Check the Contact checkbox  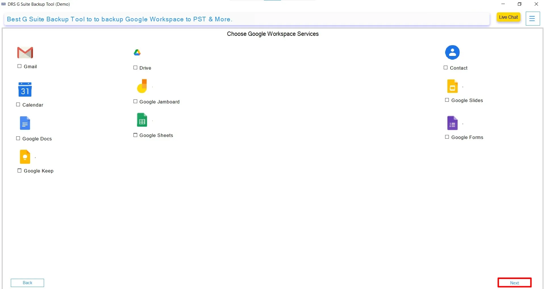pos(446,68)
